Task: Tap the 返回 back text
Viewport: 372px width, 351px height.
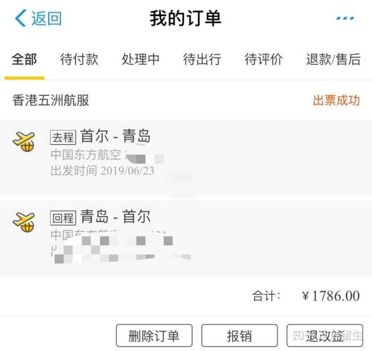Action: tap(47, 18)
